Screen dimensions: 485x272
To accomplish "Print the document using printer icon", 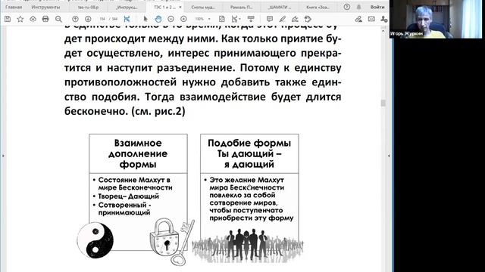I will pyautogui.click(x=45, y=19).
